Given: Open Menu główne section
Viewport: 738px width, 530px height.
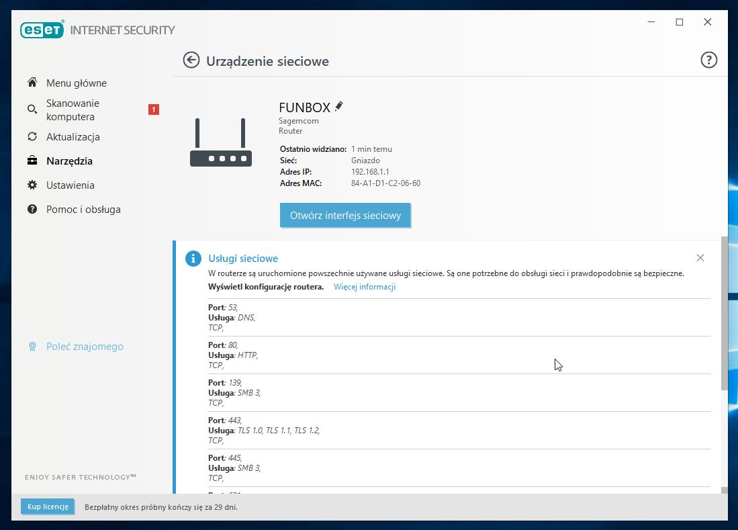Looking at the screenshot, I should click(77, 83).
